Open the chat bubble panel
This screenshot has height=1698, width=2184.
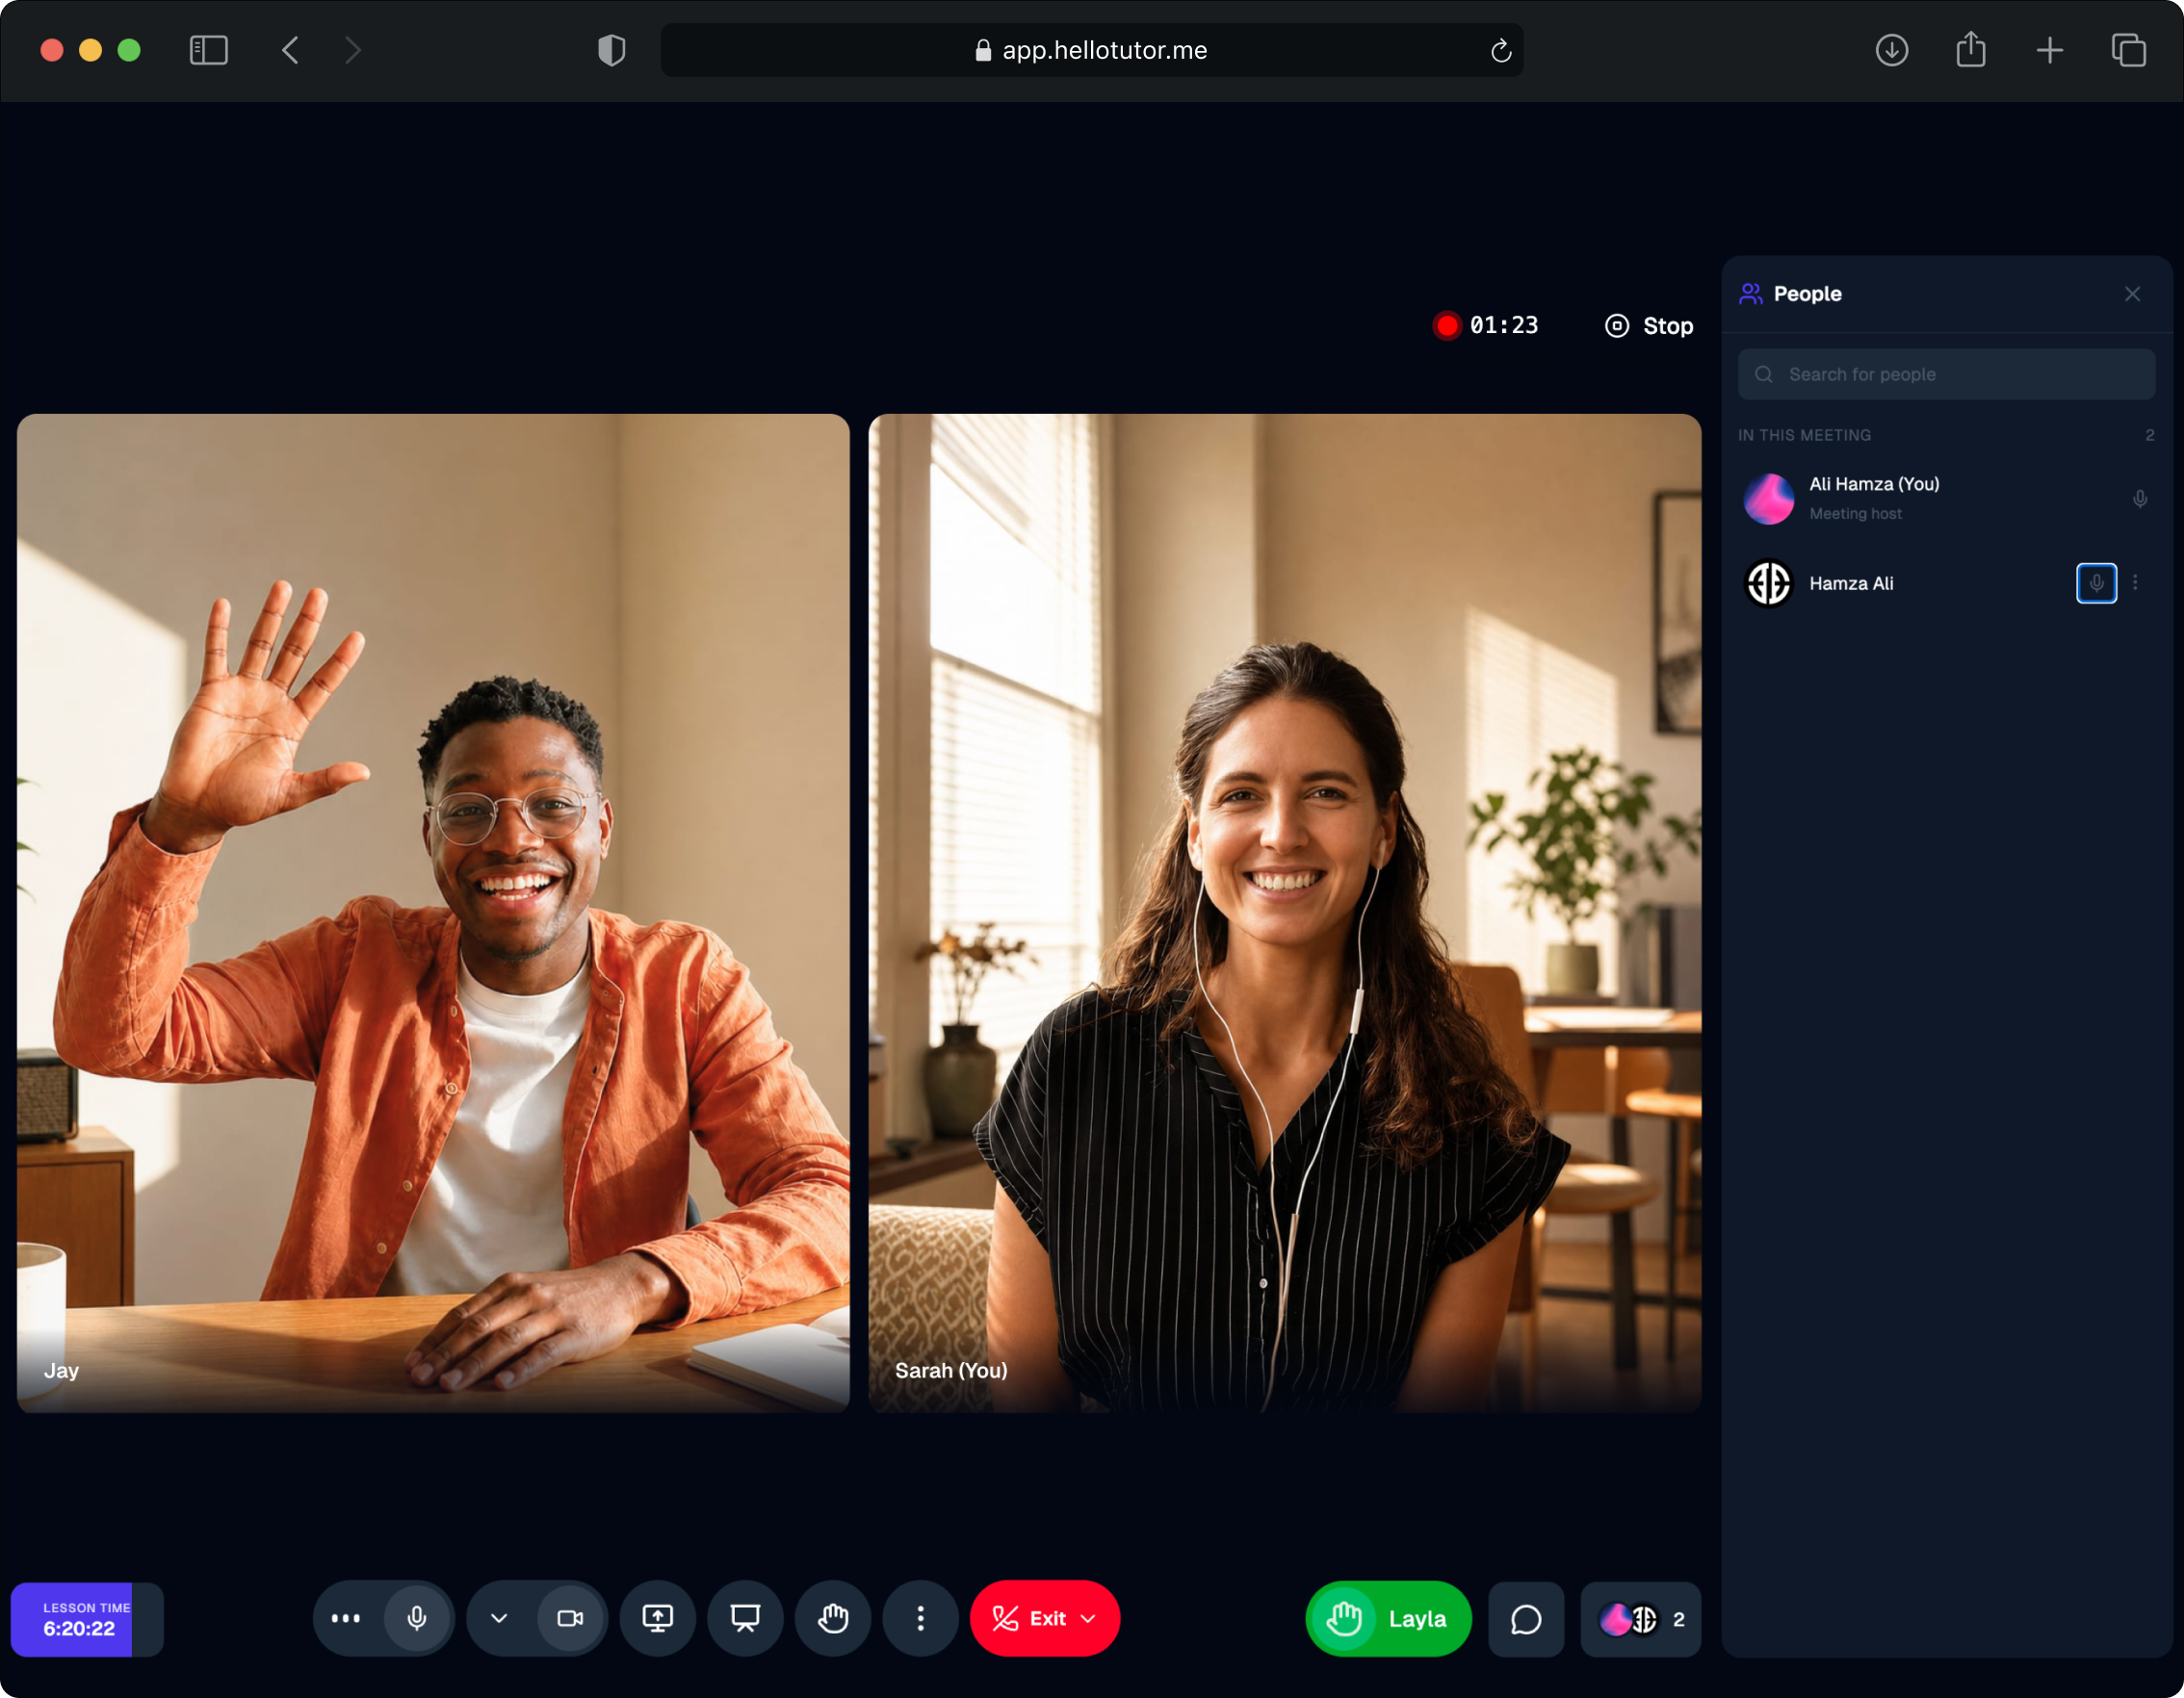click(1526, 1618)
